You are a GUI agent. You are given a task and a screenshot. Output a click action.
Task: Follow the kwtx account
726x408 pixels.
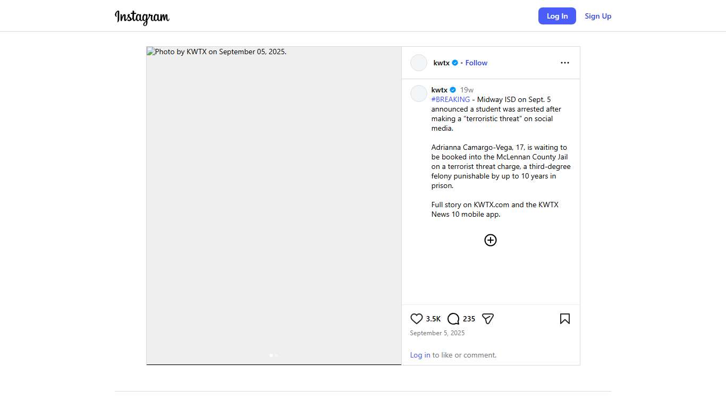[476, 63]
